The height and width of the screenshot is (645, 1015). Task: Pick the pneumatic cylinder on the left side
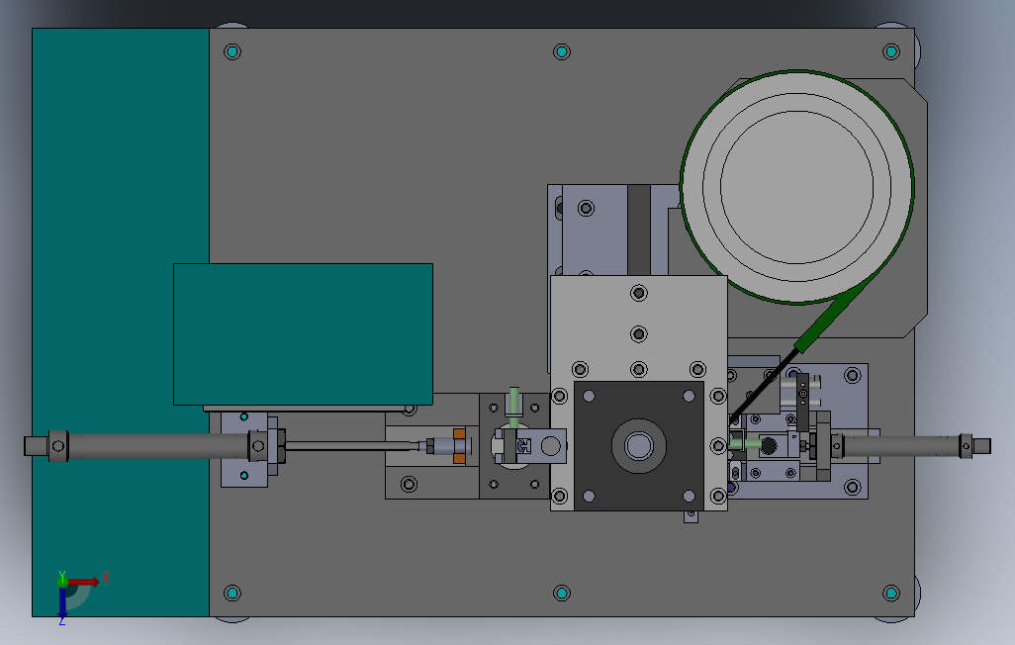(x=154, y=446)
